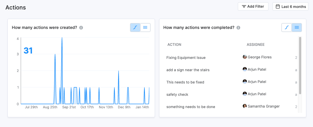This screenshot has width=313, height=127.
Task: Click info icon beside actions created question
Action: (x=81, y=28)
